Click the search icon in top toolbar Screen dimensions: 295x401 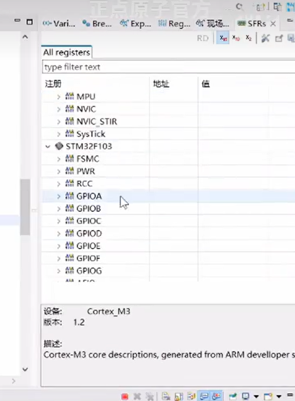[239, 7]
